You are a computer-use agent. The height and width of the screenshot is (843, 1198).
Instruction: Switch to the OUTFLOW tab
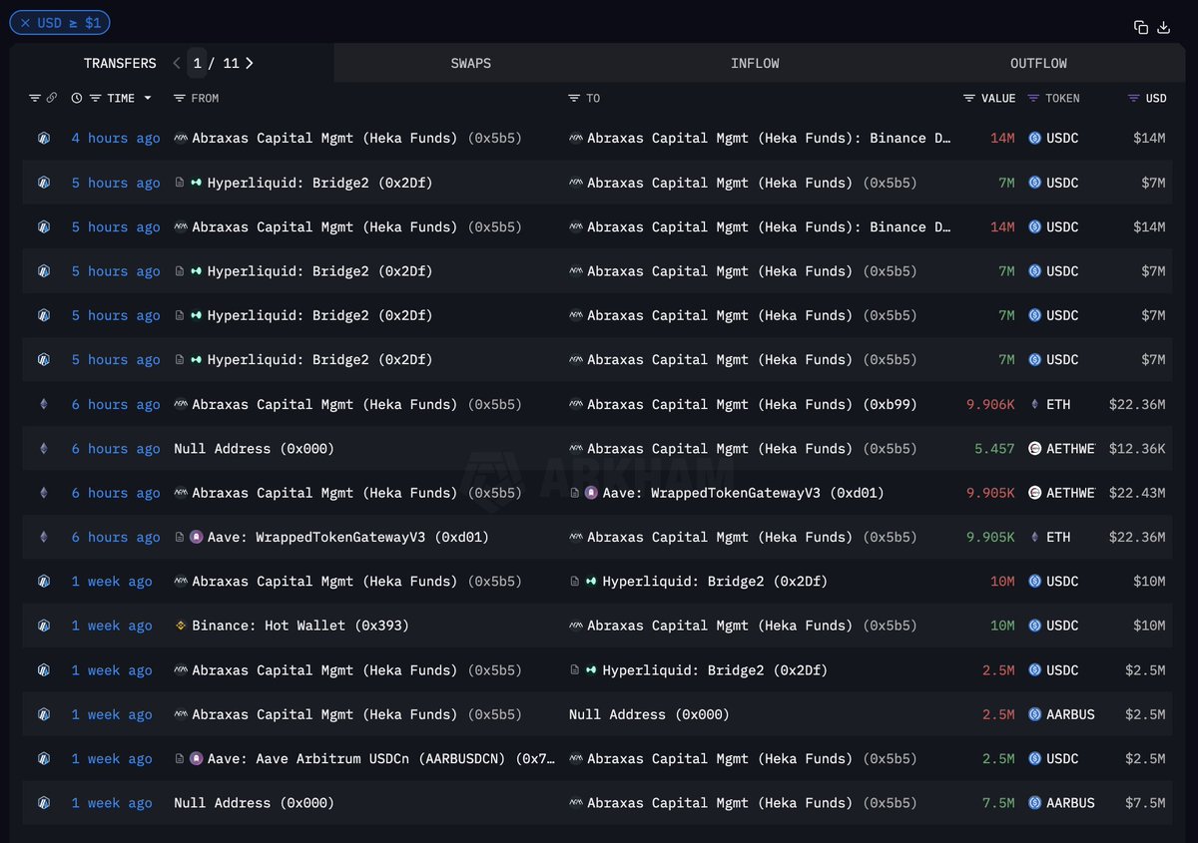[x=1038, y=63]
